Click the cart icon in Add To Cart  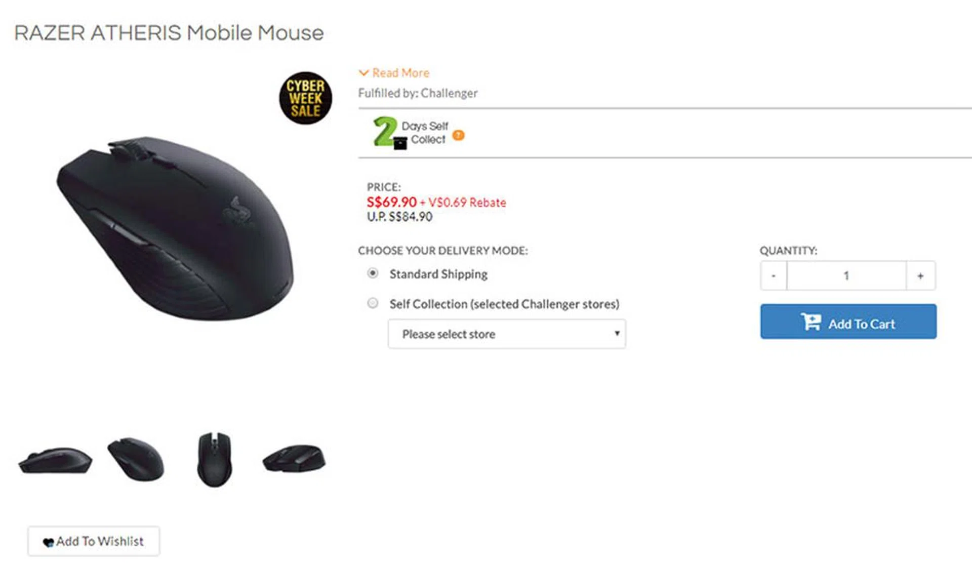point(811,322)
